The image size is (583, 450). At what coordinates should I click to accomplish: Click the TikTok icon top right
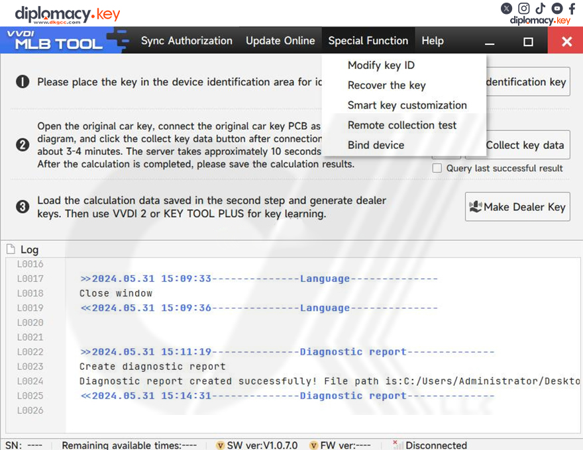click(x=539, y=9)
